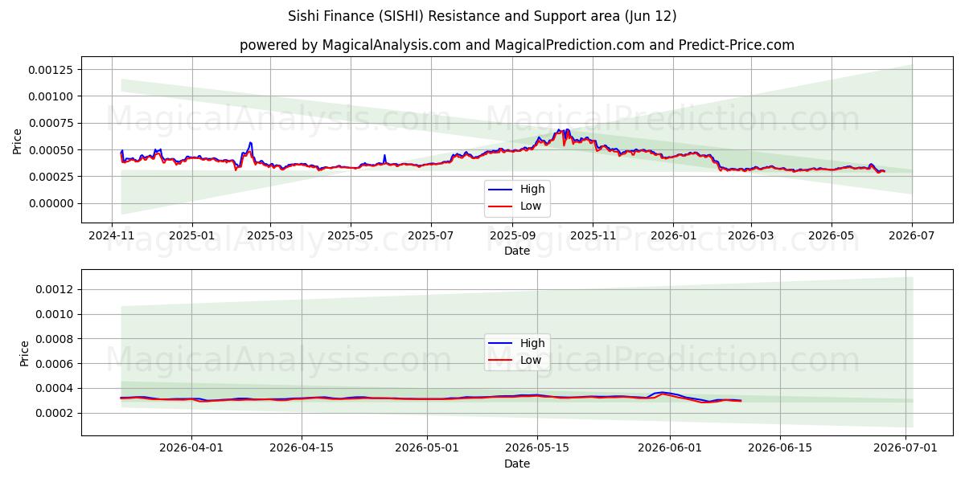Click the '2026-03' x-axis label on top chart

(x=750, y=236)
